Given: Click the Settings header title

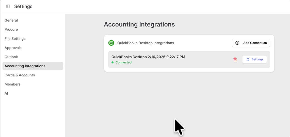Looking at the screenshot, I should [23, 7].
